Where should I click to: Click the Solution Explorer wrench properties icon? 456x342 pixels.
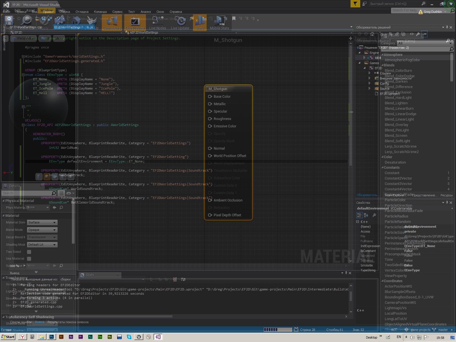(x=418, y=34)
